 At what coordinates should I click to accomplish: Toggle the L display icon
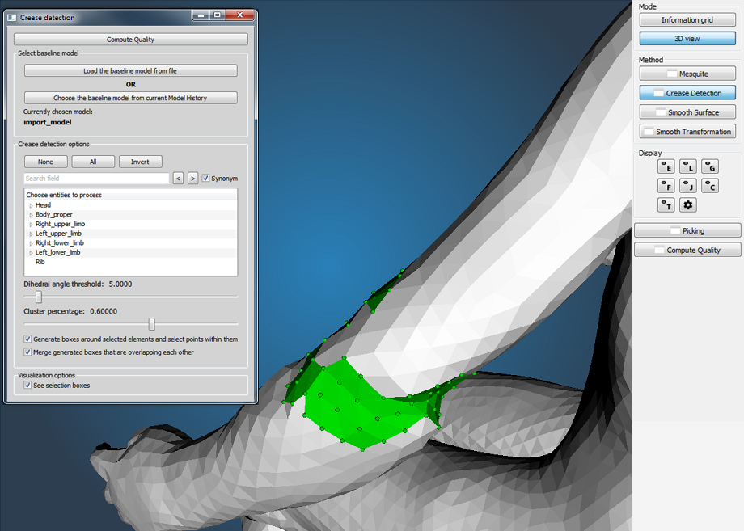tap(688, 166)
